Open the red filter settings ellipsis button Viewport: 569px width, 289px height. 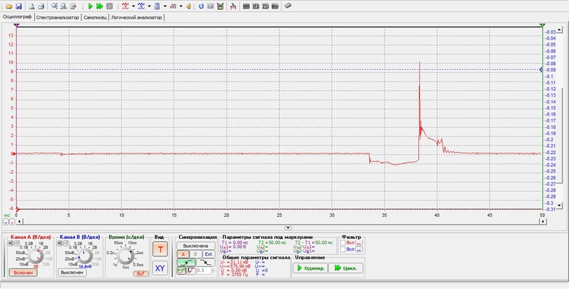point(359,243)
